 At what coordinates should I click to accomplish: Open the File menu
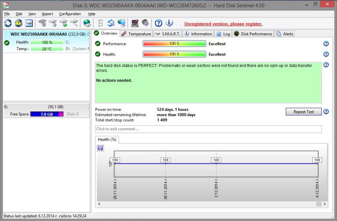[x=7, y=14]
